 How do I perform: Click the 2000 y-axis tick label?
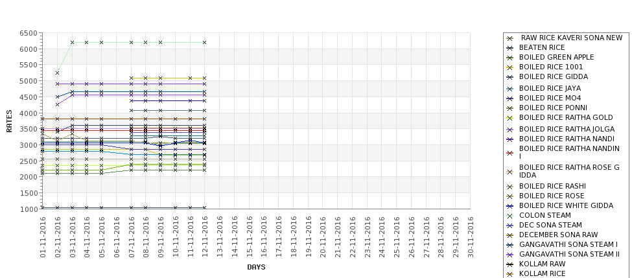pos(29,178)
